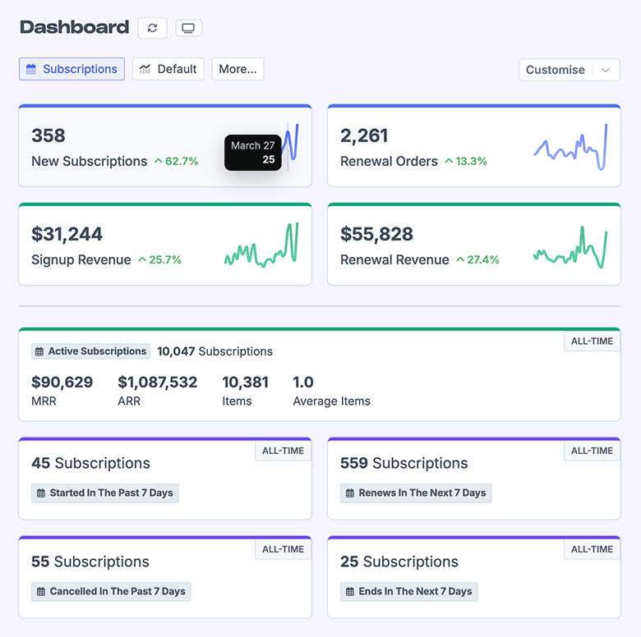Click ALL-TIME badge on Active Subscriptions card
This screenshot has width=641, height=637.
point(592,341)
